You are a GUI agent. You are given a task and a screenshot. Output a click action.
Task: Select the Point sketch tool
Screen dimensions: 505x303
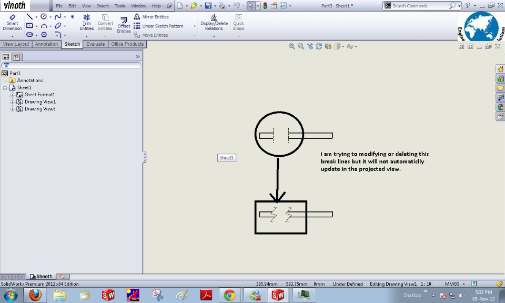coord(72,17)
